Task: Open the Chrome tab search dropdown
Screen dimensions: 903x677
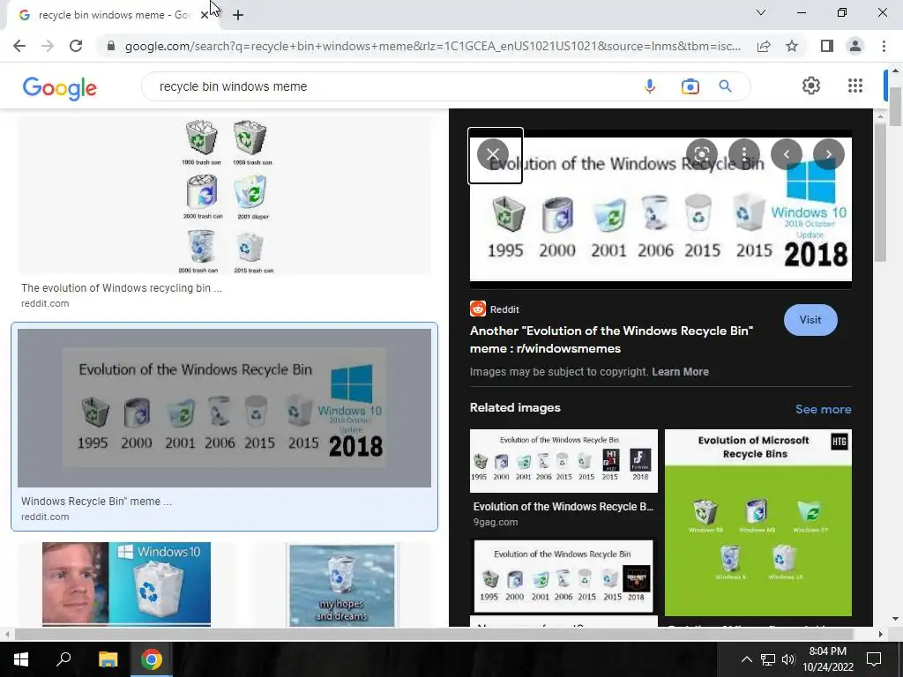Action: pos(761,12)
